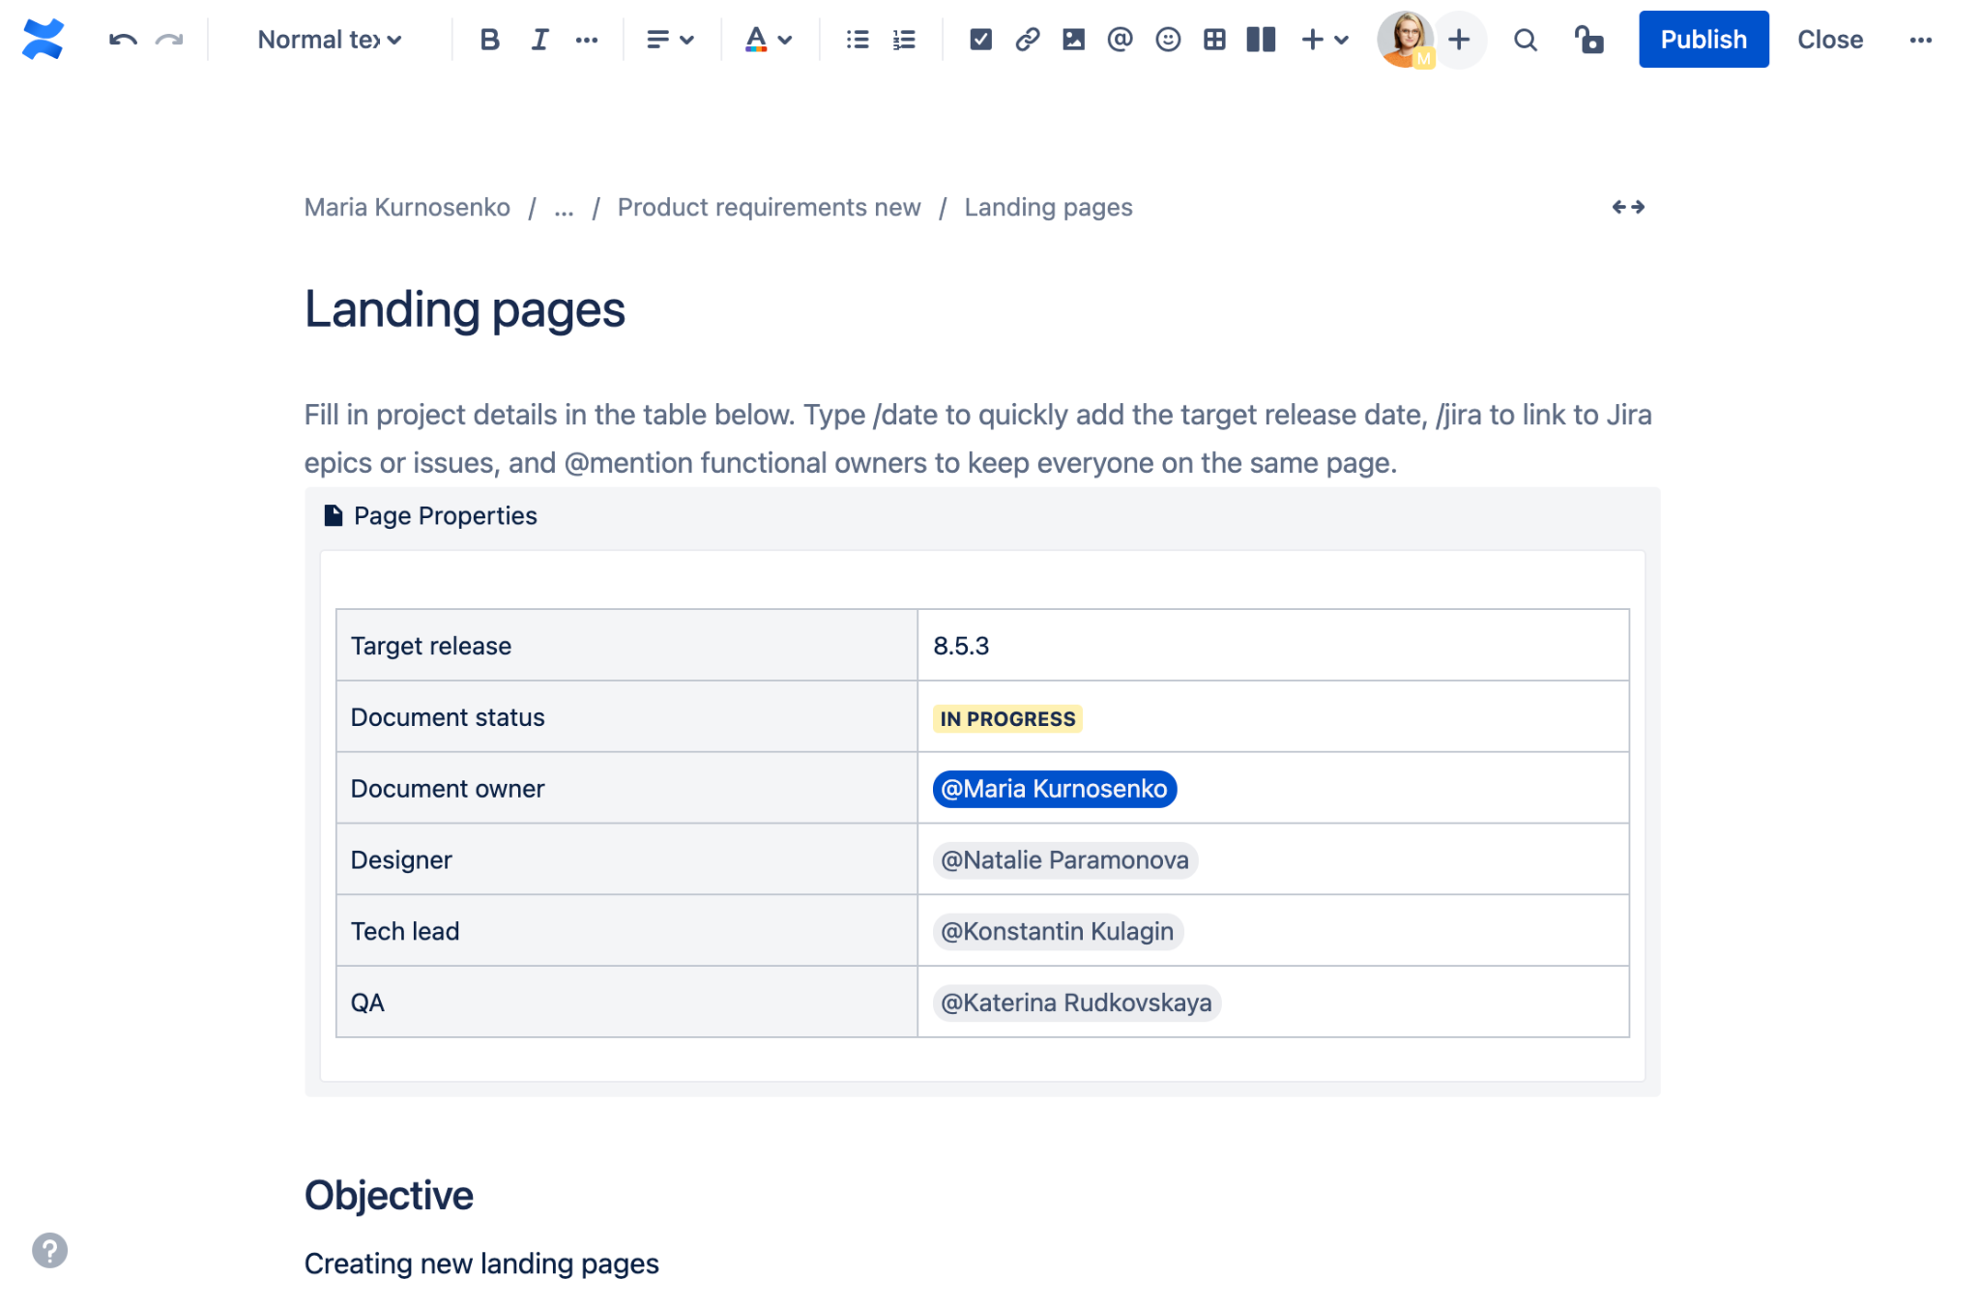Open the text color dropdown

click(766, 40)
